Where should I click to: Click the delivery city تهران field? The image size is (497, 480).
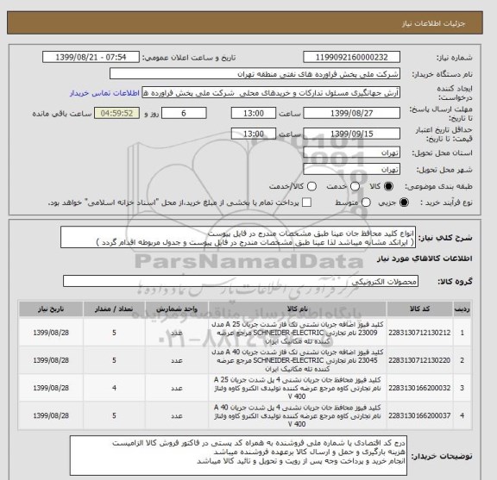(351, 170)
